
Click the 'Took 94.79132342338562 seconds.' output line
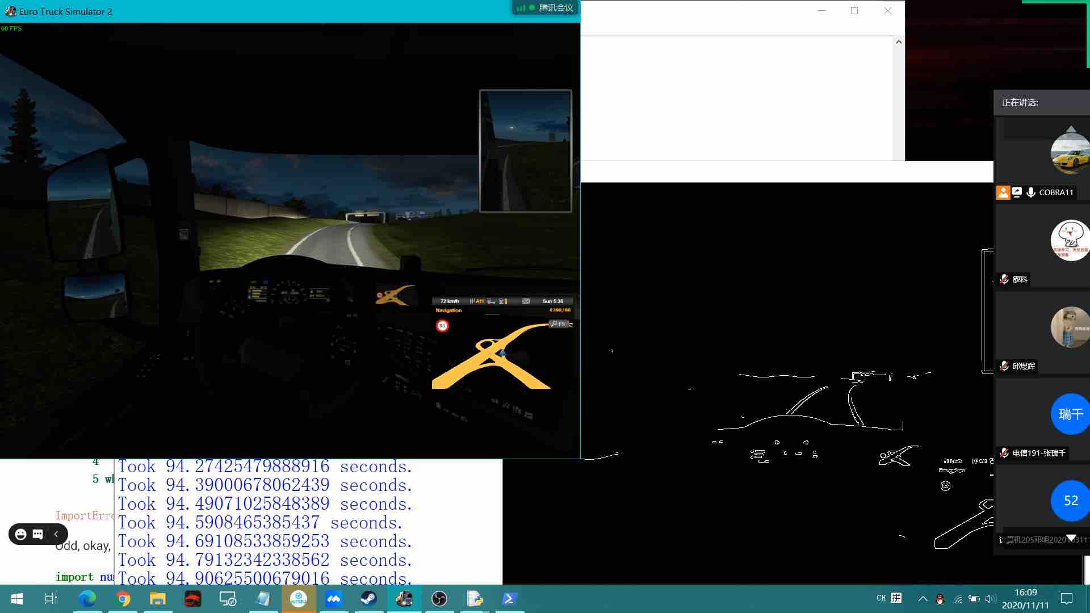(x=265, y=560)
